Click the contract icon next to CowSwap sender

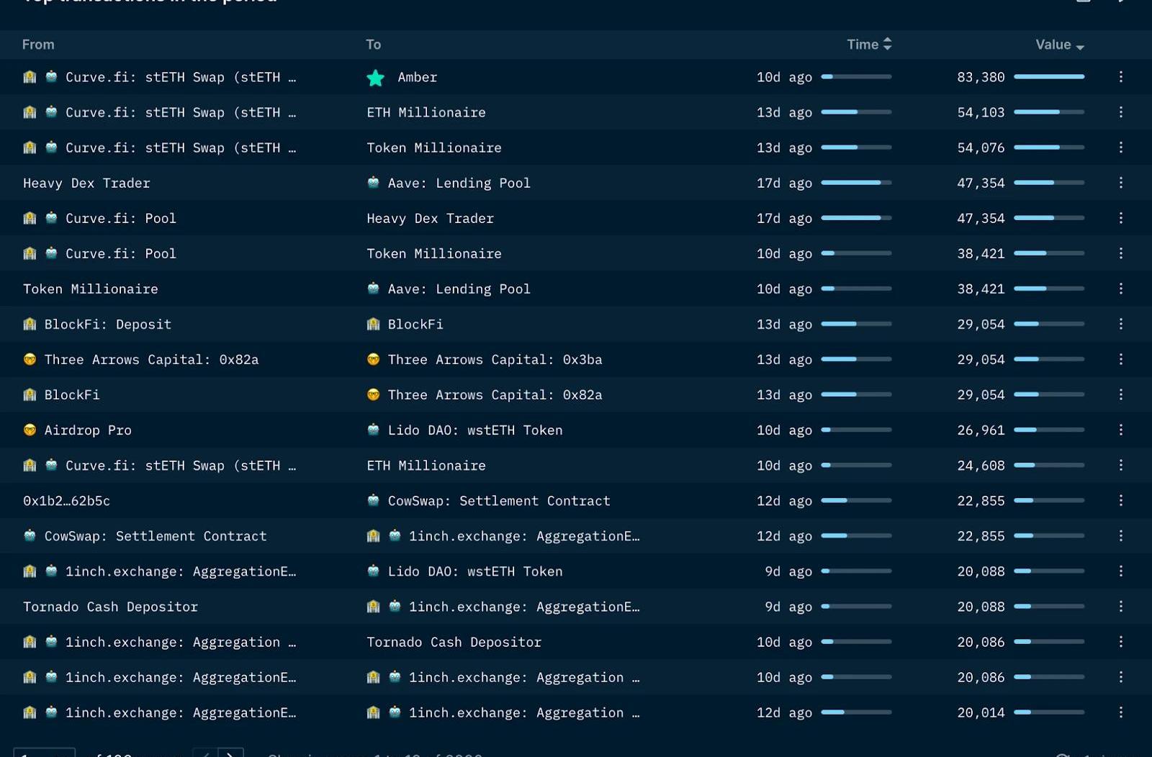point(30,536)
